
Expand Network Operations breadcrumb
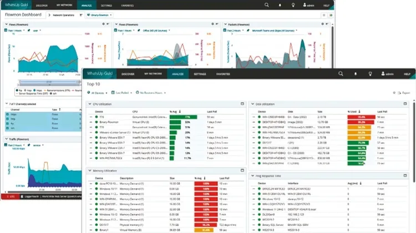[49, 15]
